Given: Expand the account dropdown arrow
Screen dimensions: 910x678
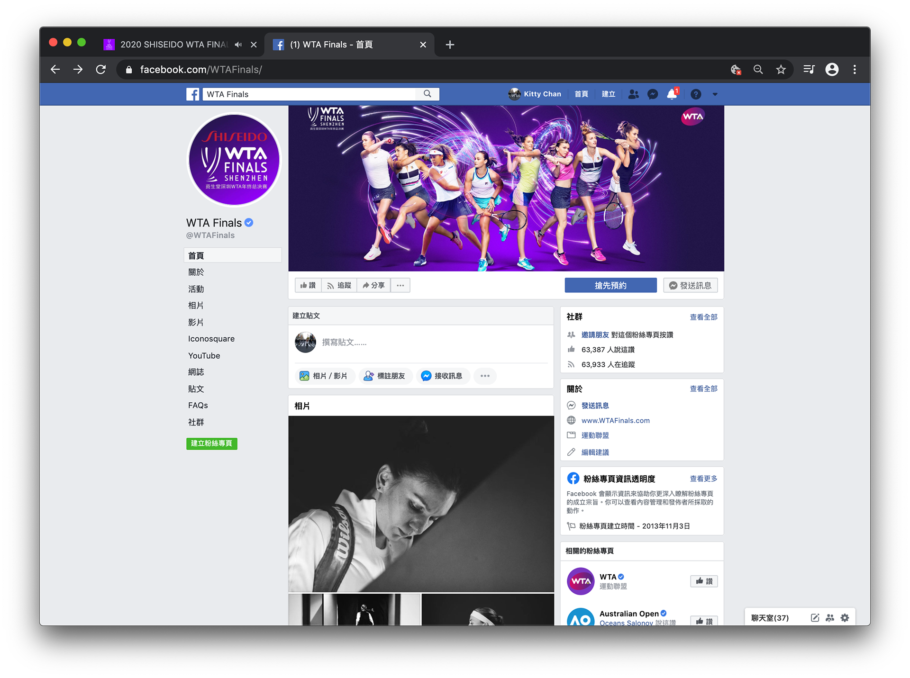Looking at the screenshot, I should pos(715,94).
